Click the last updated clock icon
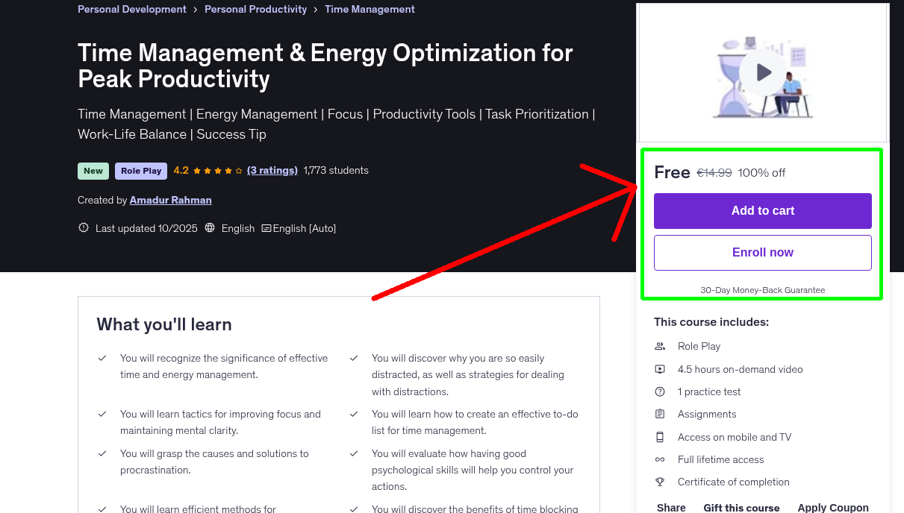The width and height of the screenshot is (904, 513). pos(83,227)
